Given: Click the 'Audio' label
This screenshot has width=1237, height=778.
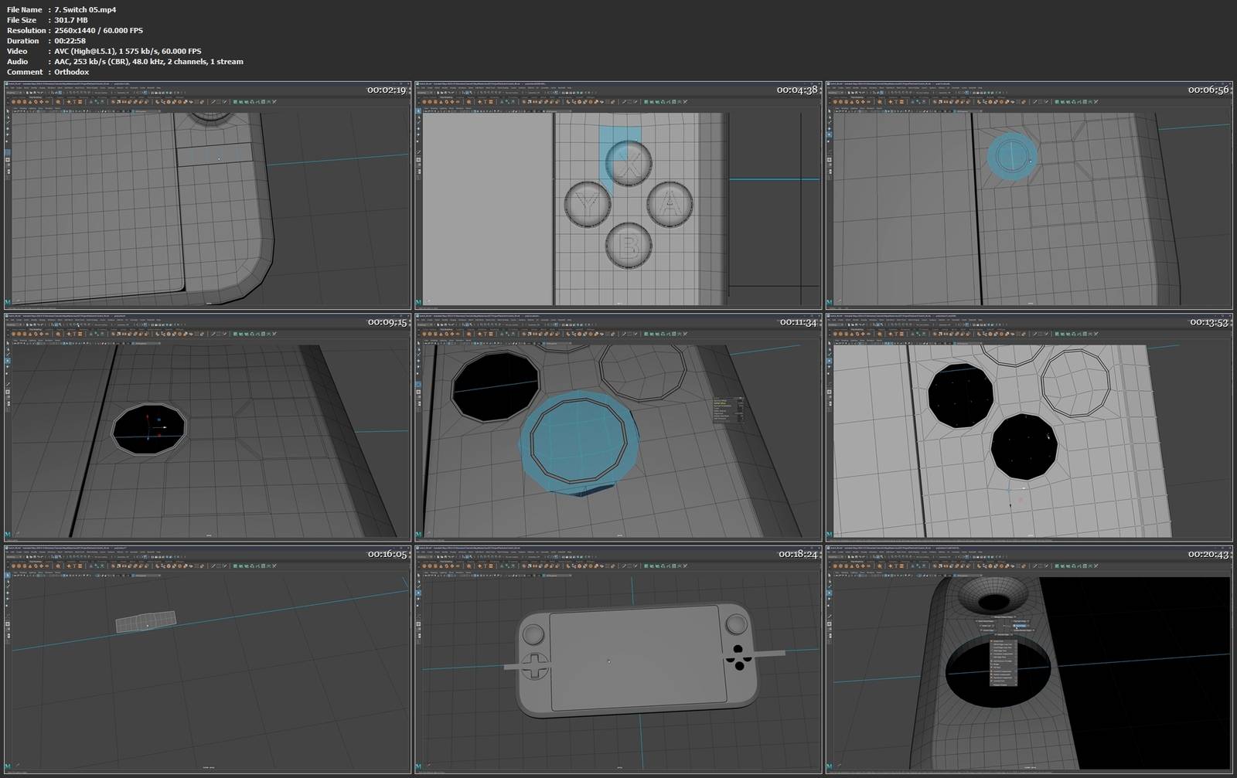Looking at the screenshot, I should (18, 61).
